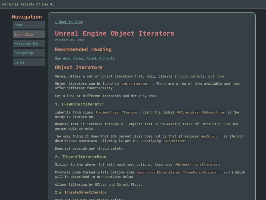Screen dimensions: 266x200
Task: Follow the Back to Blog link
Action: [69, 22]
